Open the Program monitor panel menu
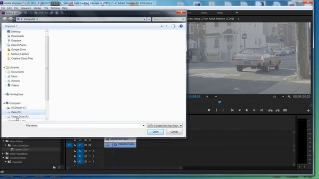Viewport: 319px width, 179px height. pos(238,19)
